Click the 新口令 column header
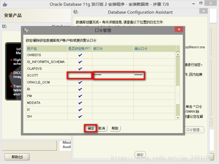 113,49
